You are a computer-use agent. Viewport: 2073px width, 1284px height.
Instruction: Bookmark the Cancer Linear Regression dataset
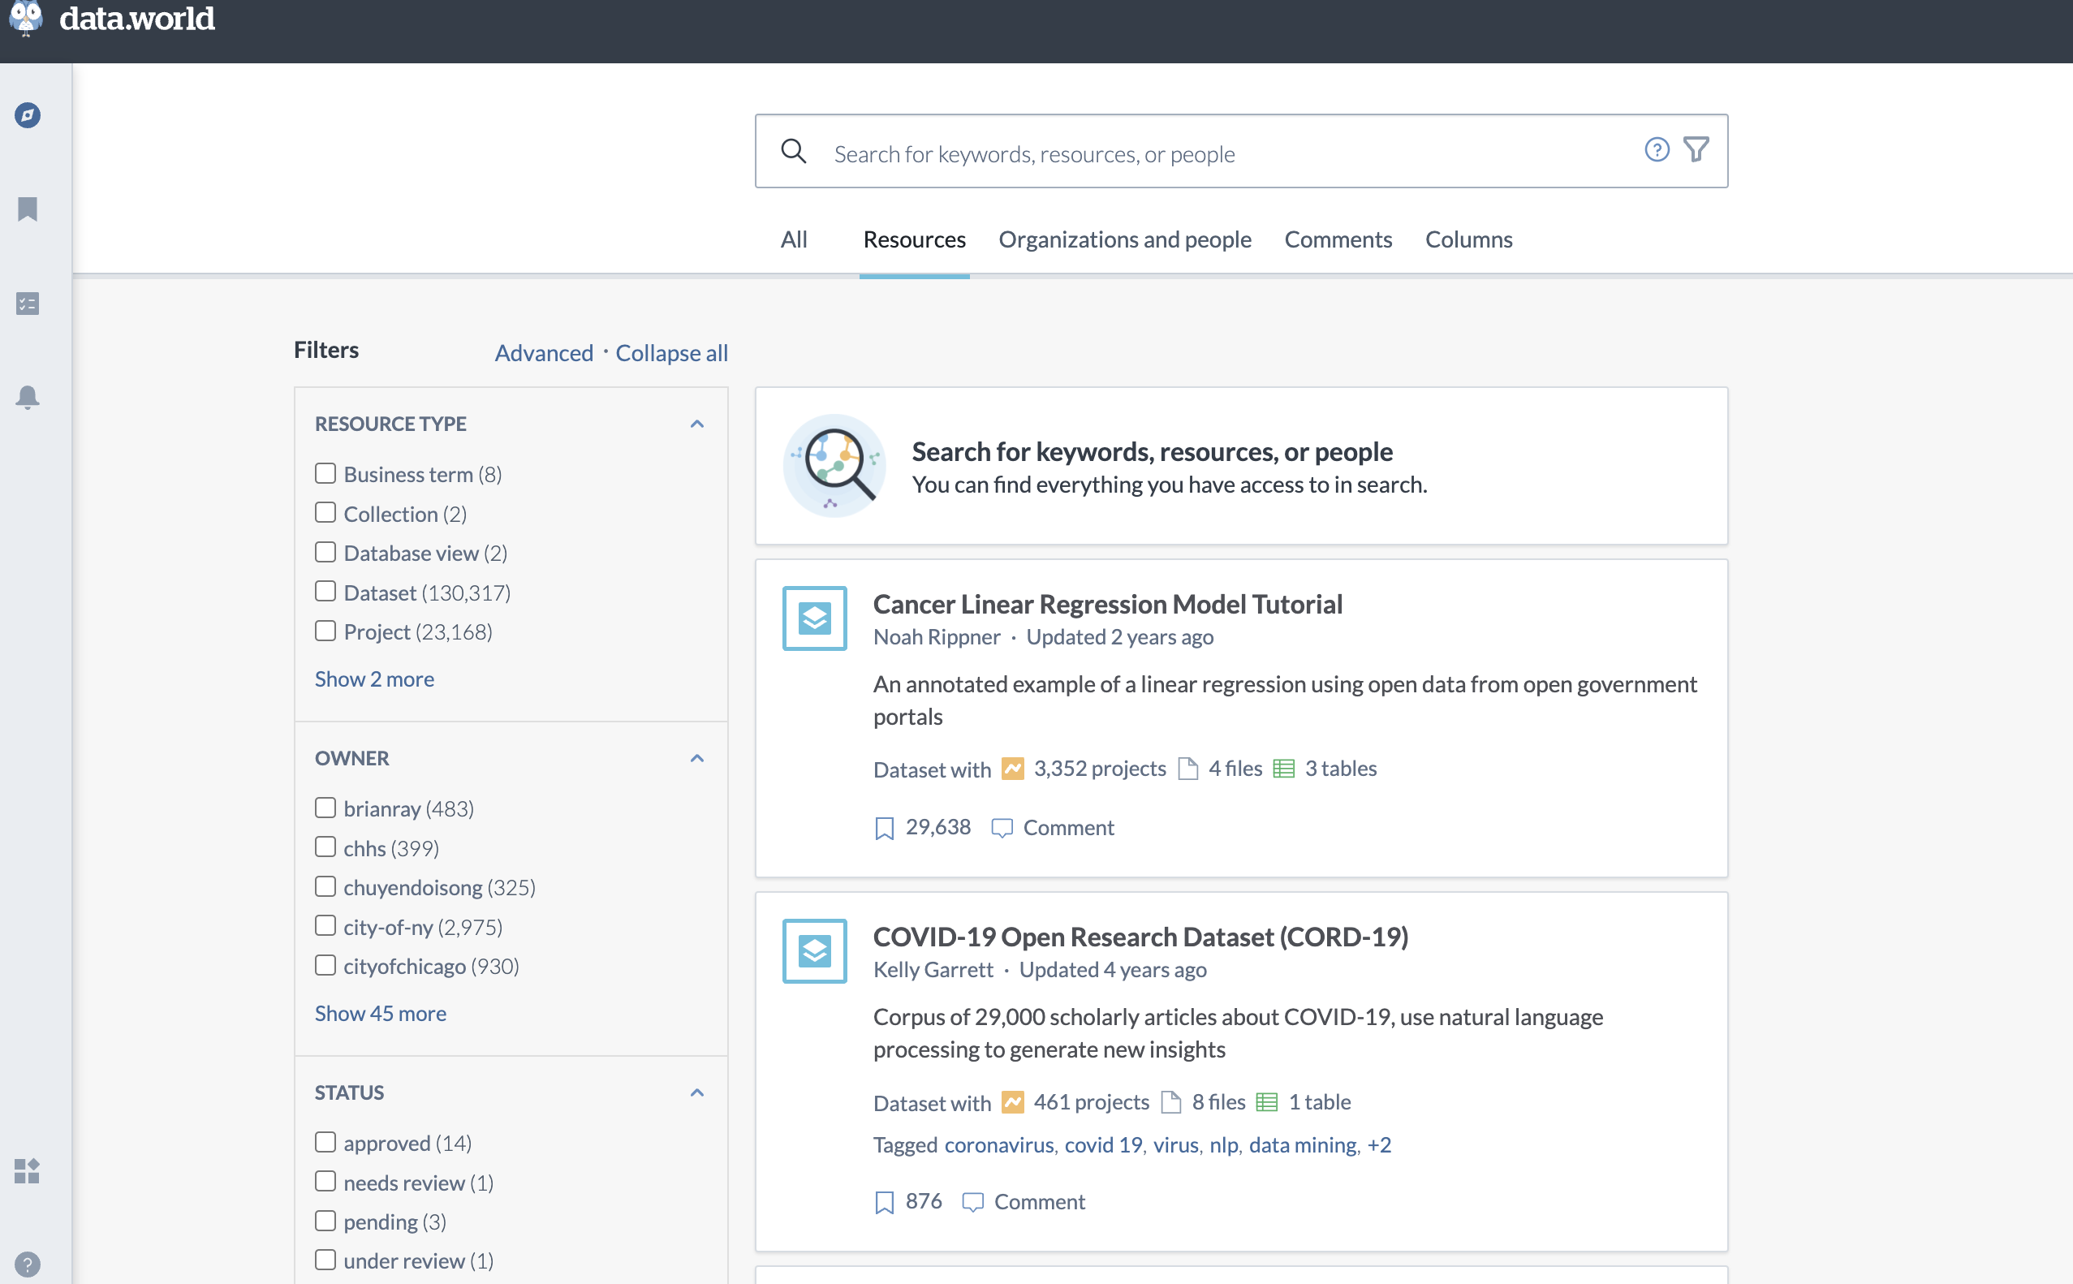[884, 828]
